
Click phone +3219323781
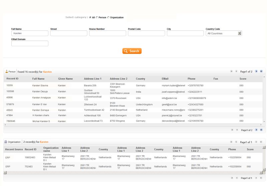pos(195,115)
